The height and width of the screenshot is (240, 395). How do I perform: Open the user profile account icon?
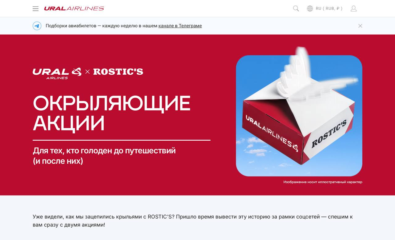point(354,9)
